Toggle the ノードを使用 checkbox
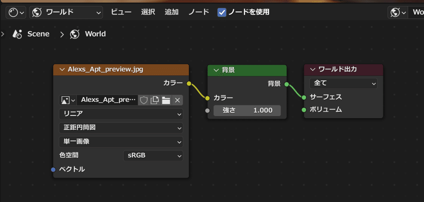The image size is (424, 202). point(222,12)
